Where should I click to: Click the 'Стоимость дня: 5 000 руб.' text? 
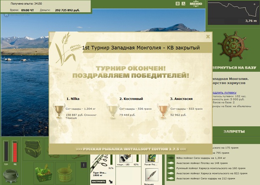(x=229, y=99)
